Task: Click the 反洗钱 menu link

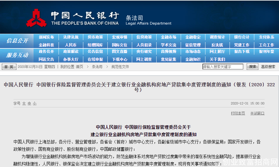Action: click(x=217, y=45)
